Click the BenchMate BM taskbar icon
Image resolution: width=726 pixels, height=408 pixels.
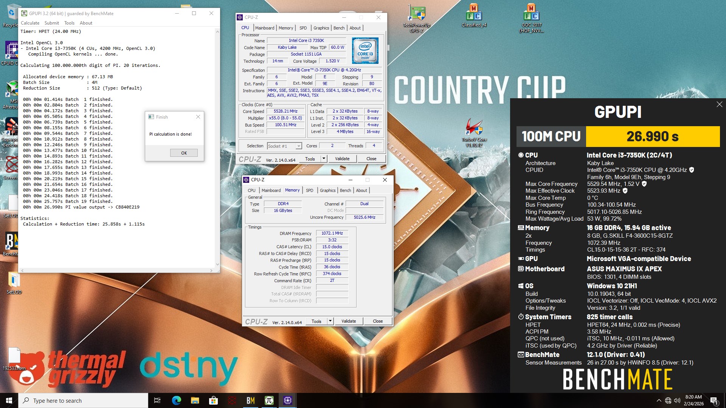251,400
